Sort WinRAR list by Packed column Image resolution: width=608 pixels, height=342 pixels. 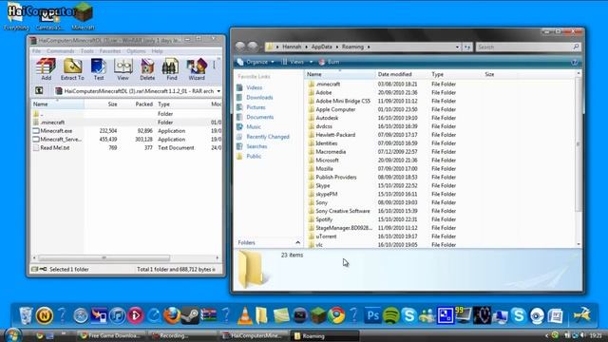pos(143,104)
